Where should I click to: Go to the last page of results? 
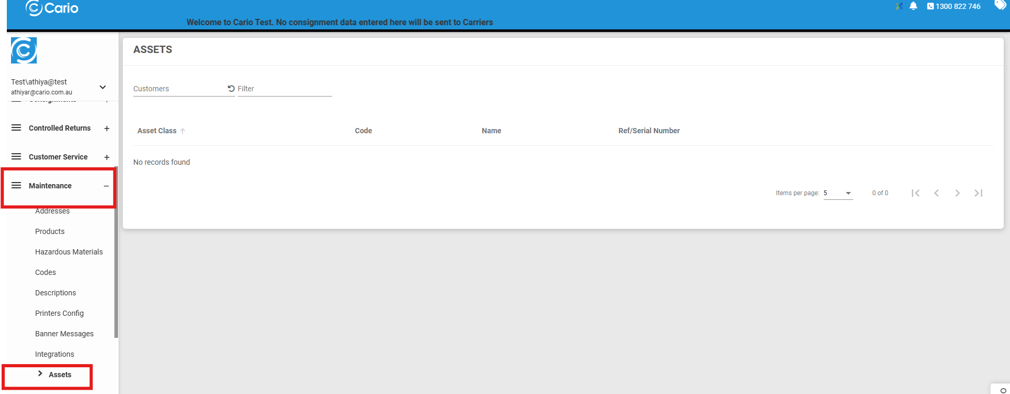coord(979,193)
